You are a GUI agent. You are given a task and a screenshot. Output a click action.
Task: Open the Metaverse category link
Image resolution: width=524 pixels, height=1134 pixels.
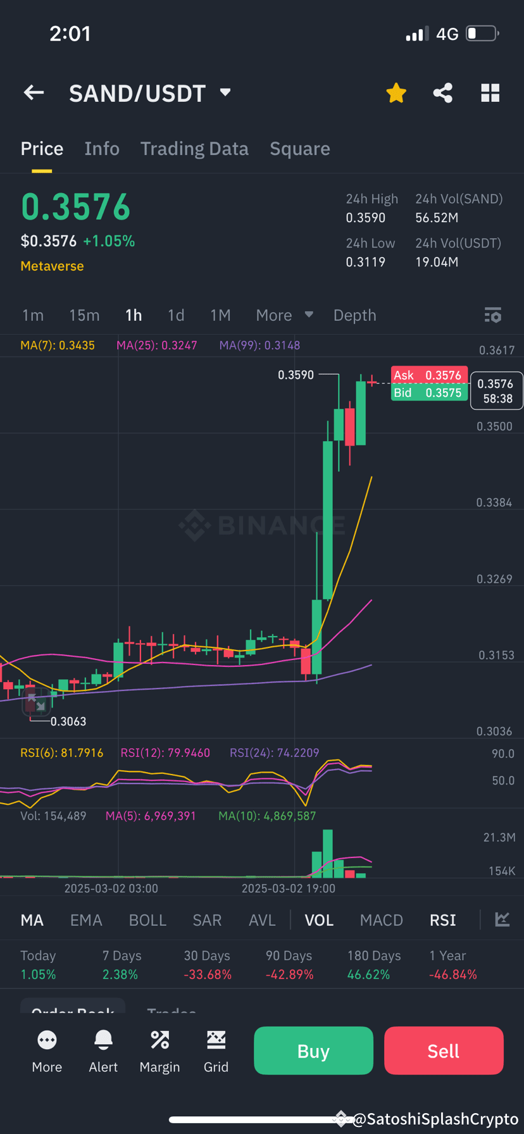pos(52,266)
